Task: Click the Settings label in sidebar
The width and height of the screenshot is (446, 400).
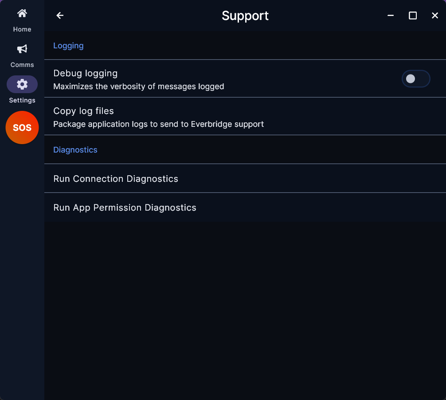Action: 22,100
